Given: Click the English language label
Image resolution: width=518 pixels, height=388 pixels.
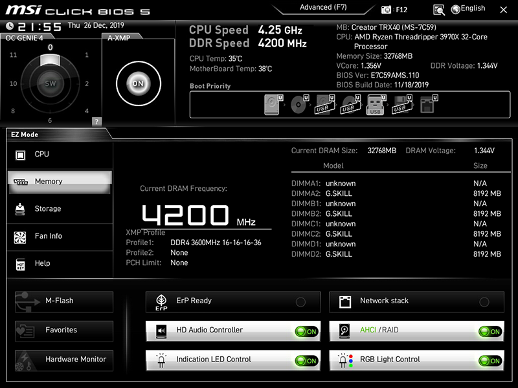Looking at the screenshot, I should [x=473, y=8].
